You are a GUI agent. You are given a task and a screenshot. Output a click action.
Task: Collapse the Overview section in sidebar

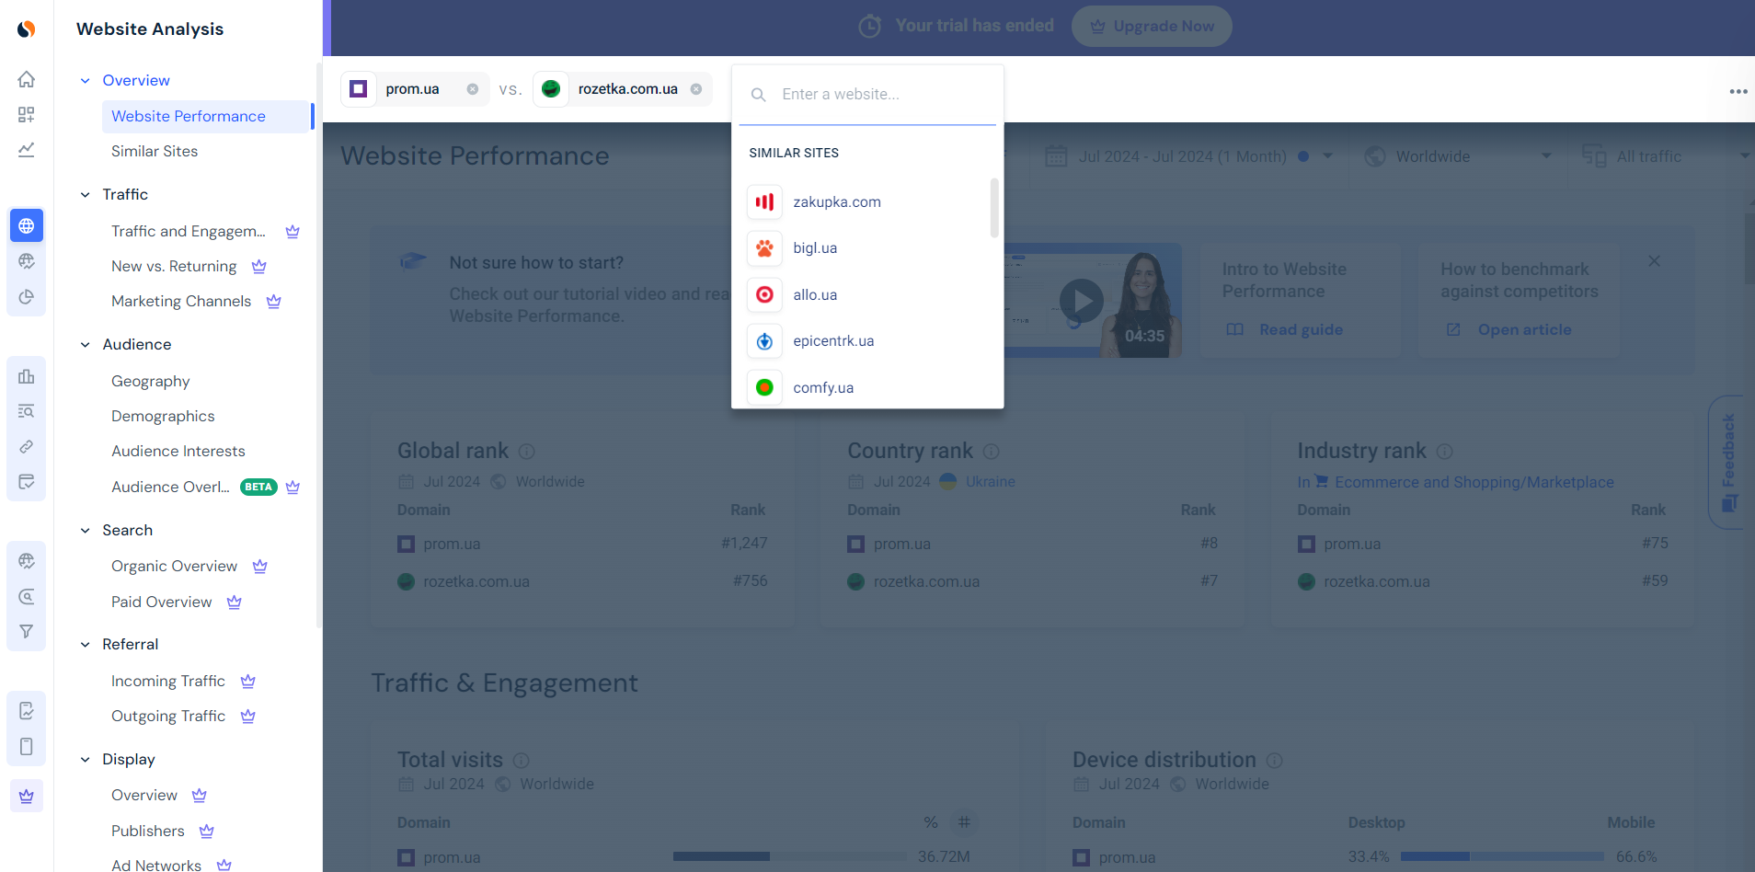85,81
